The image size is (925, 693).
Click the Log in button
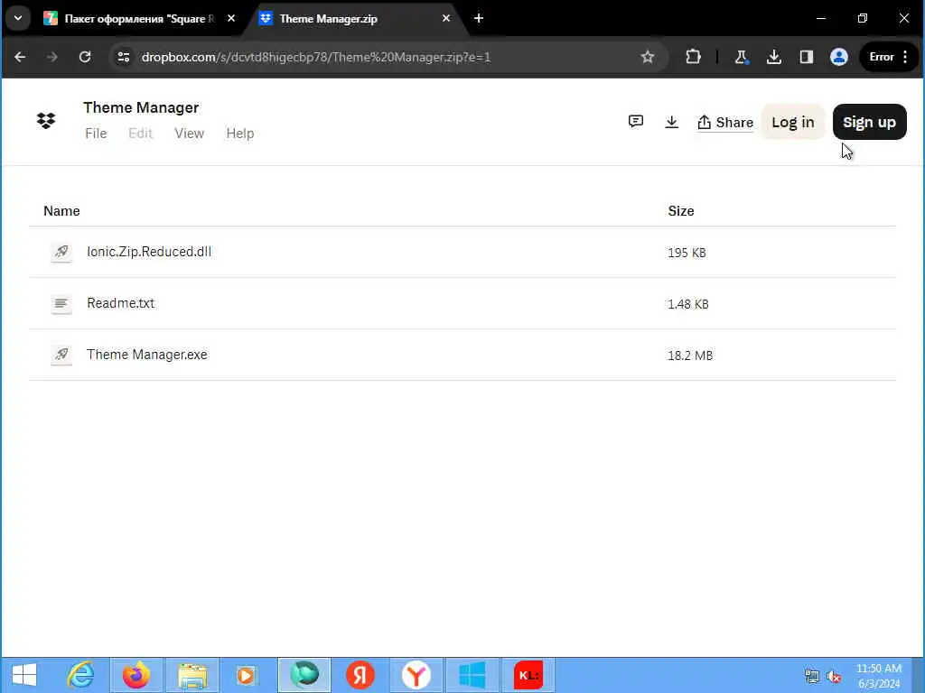[793, 122]
